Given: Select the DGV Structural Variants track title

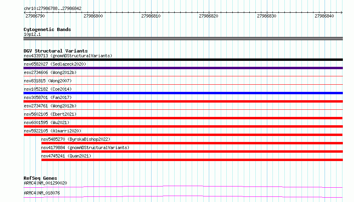Looking at the screenshot, I should (56, 51).
